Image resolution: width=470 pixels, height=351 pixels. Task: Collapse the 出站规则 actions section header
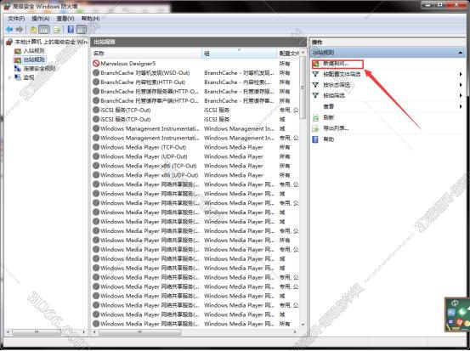(x=460, y=53)
